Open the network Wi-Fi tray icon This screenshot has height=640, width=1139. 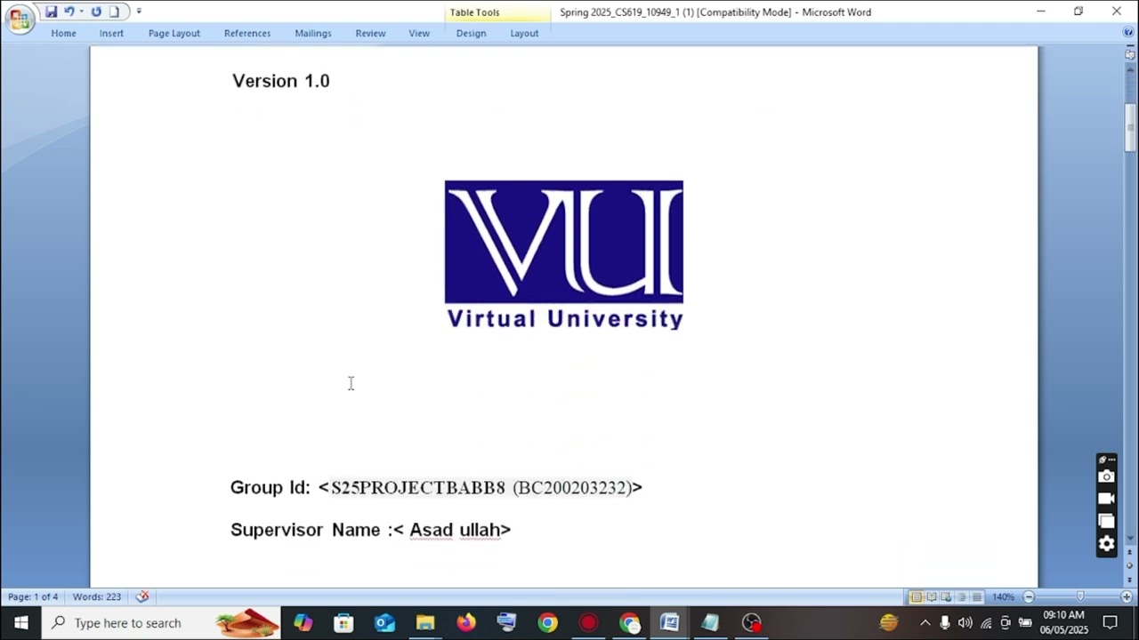point(986,623)
